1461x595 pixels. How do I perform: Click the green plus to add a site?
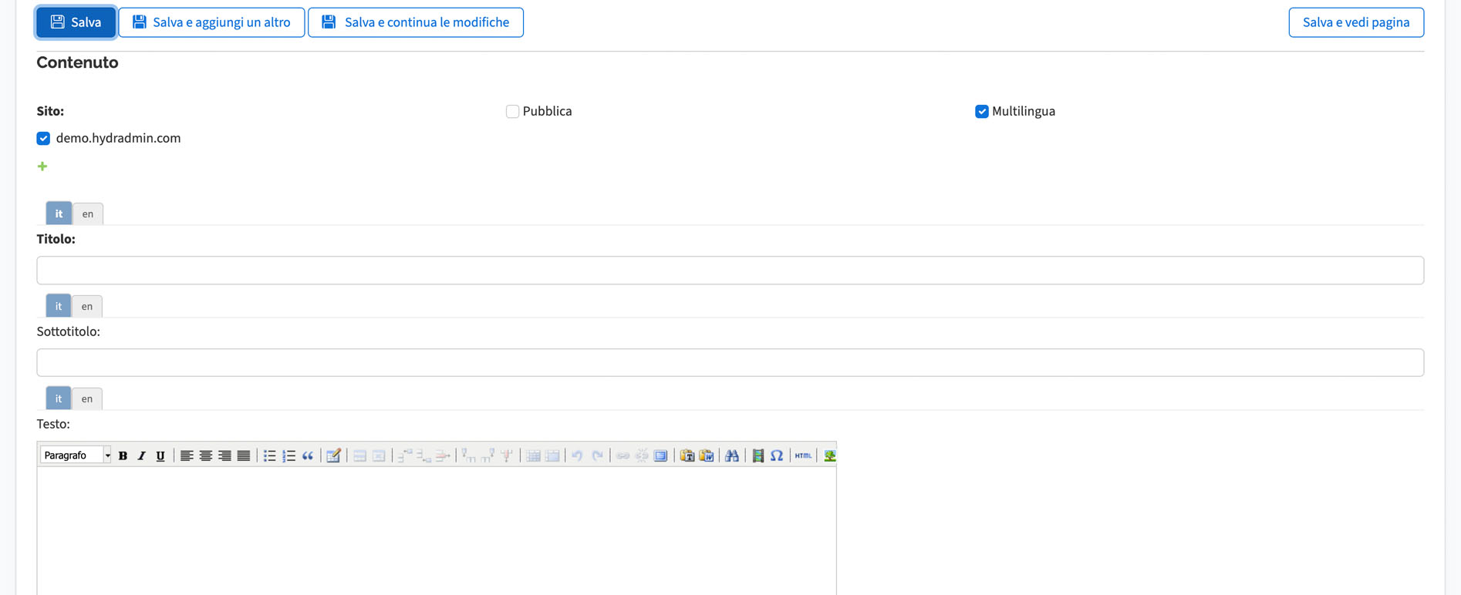point(42,166)
